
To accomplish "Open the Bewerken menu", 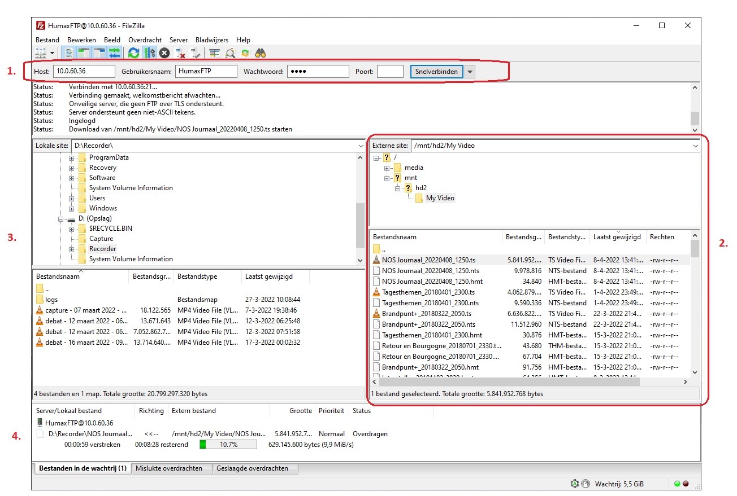I will [81, 40].
